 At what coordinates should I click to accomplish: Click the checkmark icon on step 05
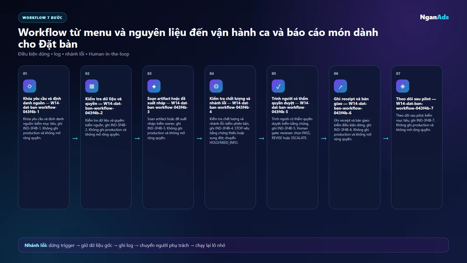coord(278,86)
